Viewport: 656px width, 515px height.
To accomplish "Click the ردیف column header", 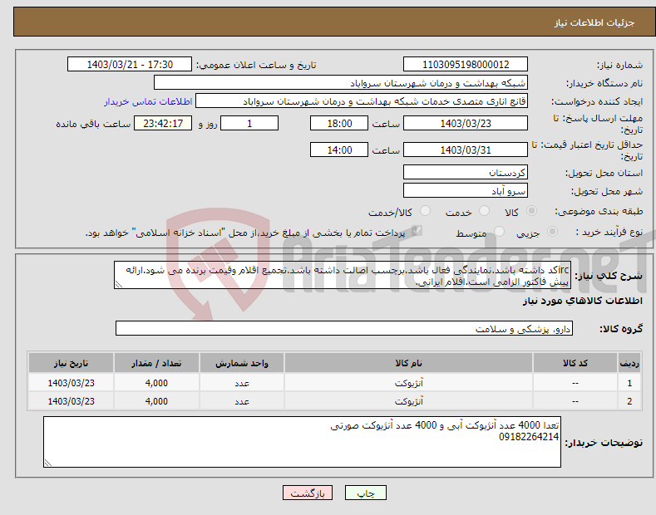I will [x=629, y=363].
